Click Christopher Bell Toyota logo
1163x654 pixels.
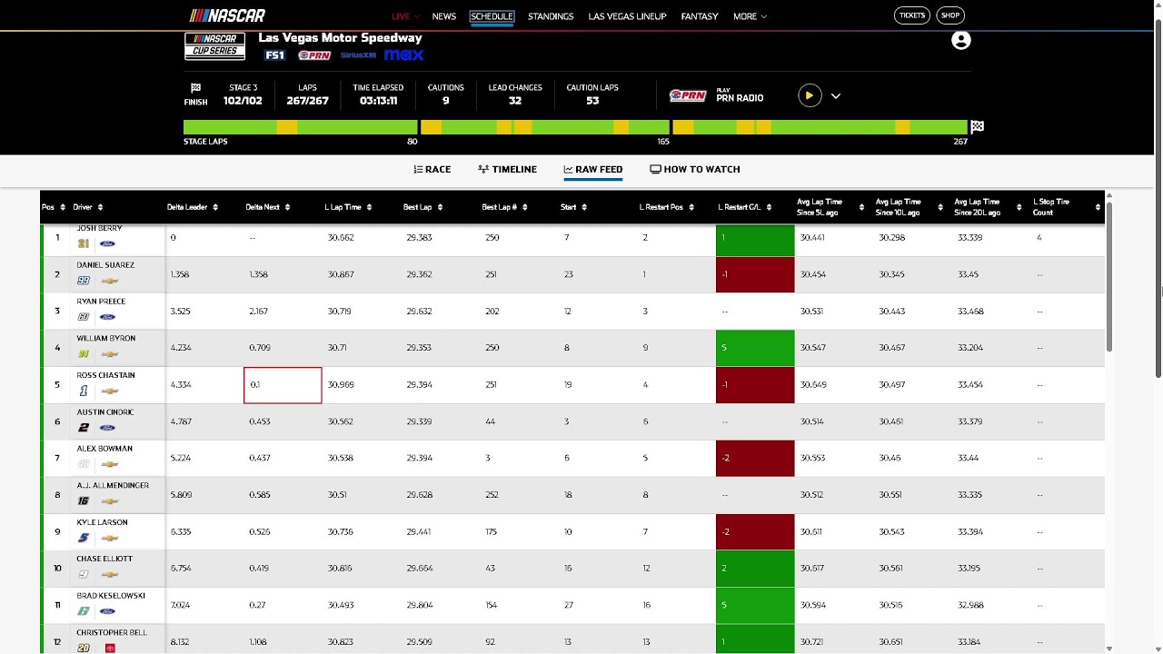pos(110,648)
